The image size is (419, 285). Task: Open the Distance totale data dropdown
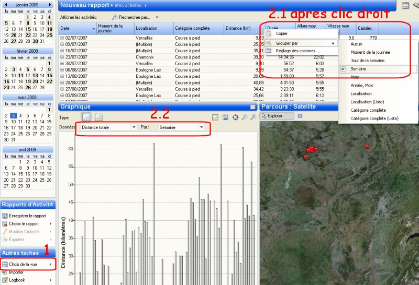point(134,127)
